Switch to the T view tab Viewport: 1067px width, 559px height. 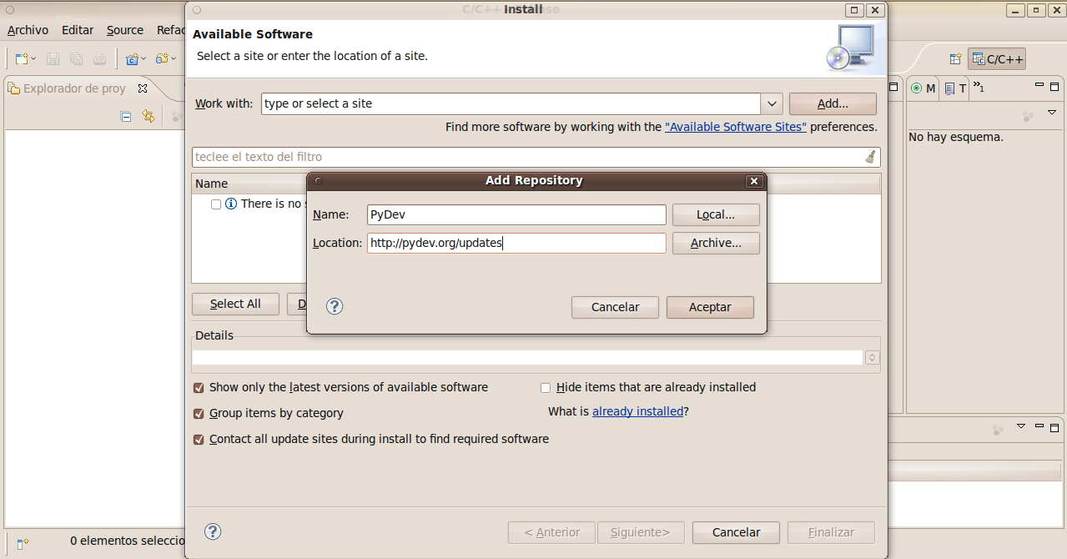click(955, 88)
